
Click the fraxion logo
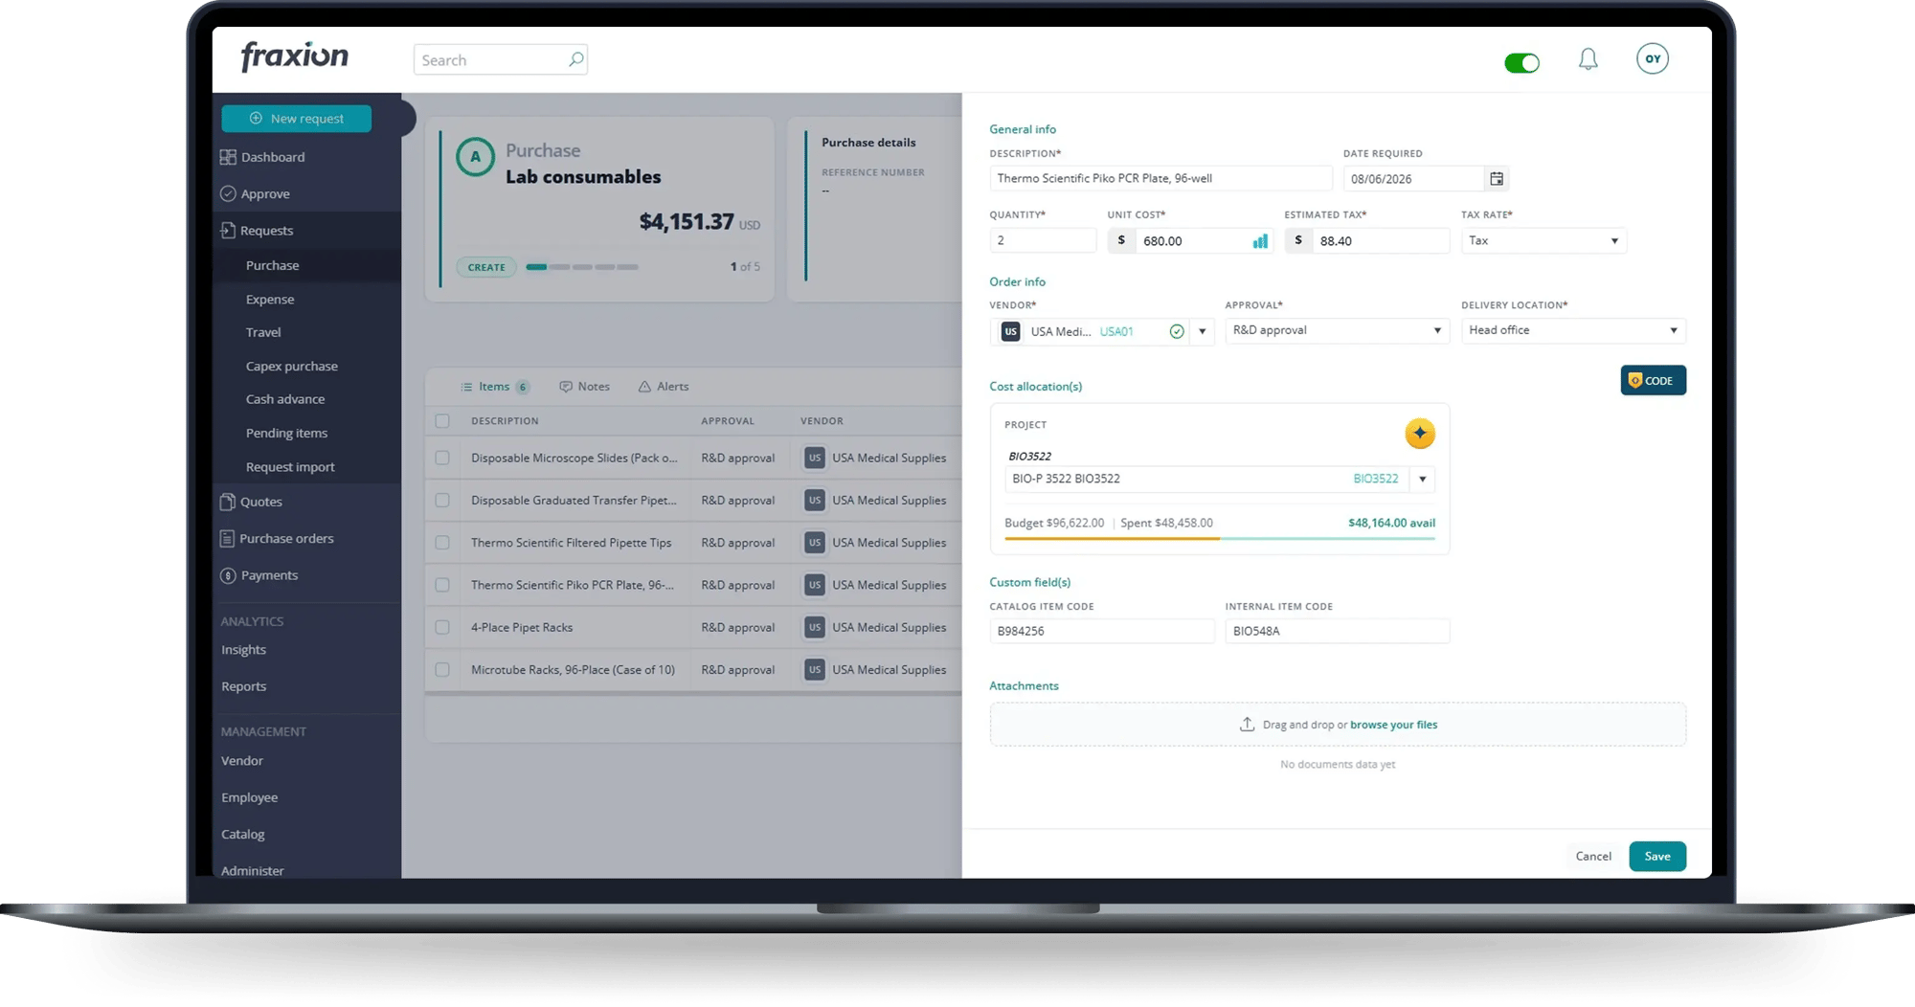[295, 56]
